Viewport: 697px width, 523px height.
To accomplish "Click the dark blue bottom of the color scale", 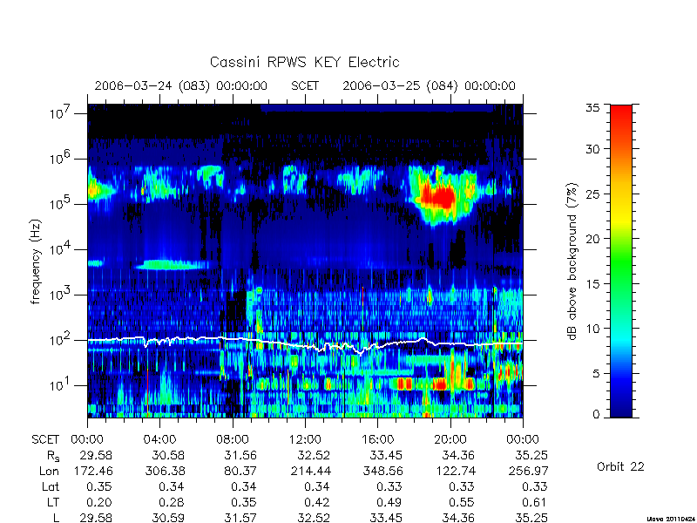I will point(621,407).
